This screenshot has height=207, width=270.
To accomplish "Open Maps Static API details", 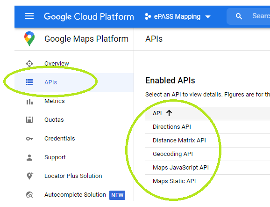I will [174, 181].
